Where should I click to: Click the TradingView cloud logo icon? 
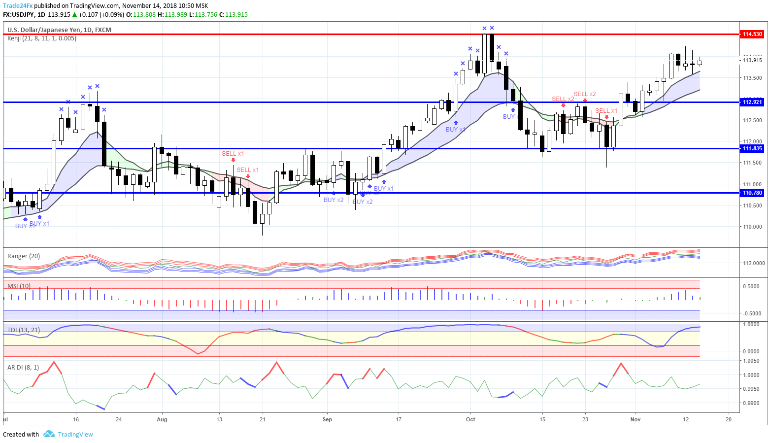point(49,434)
